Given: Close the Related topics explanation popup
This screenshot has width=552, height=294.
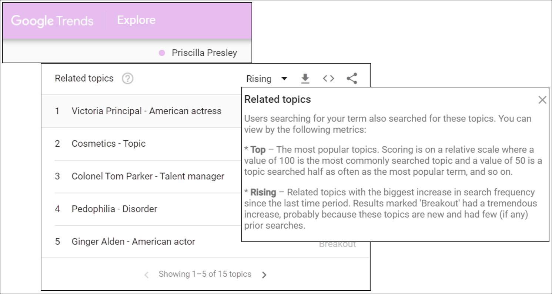Looking at the screenshot, I should 542,100.
